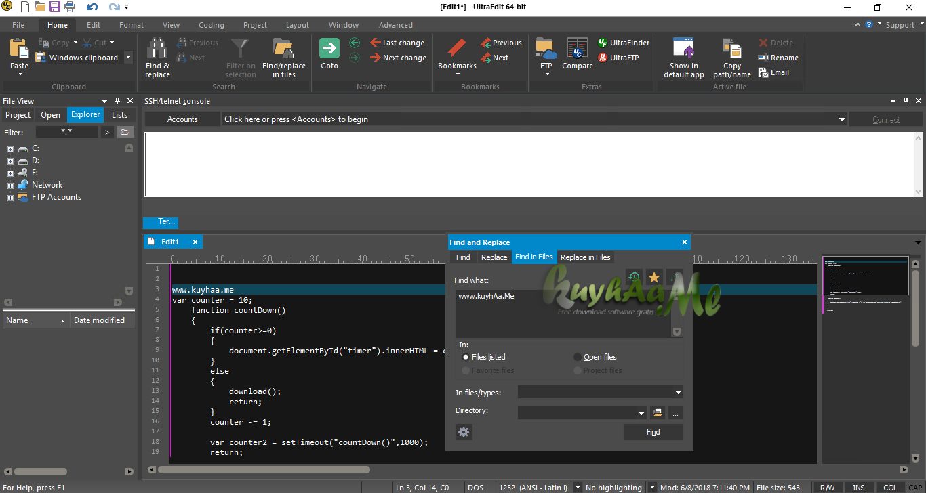Click browse folder icon next to Directory
The height and width of the screenshot is (493, 926).
[x=656, y=412]
